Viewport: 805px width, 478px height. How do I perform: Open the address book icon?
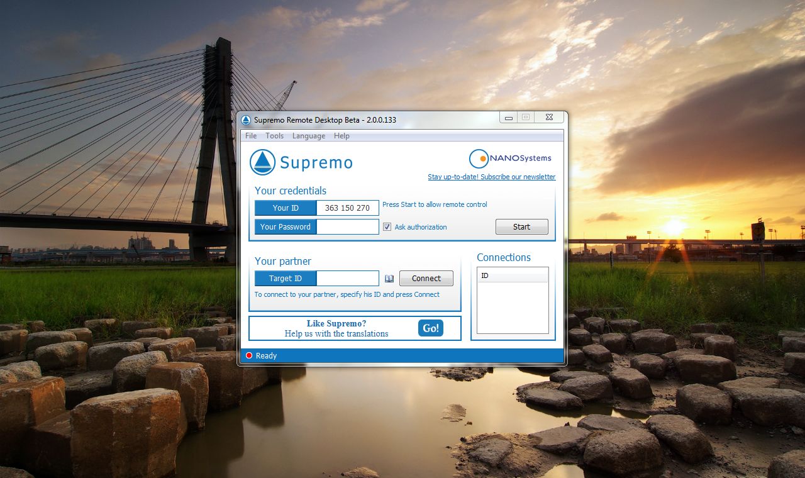pos(389,279)
